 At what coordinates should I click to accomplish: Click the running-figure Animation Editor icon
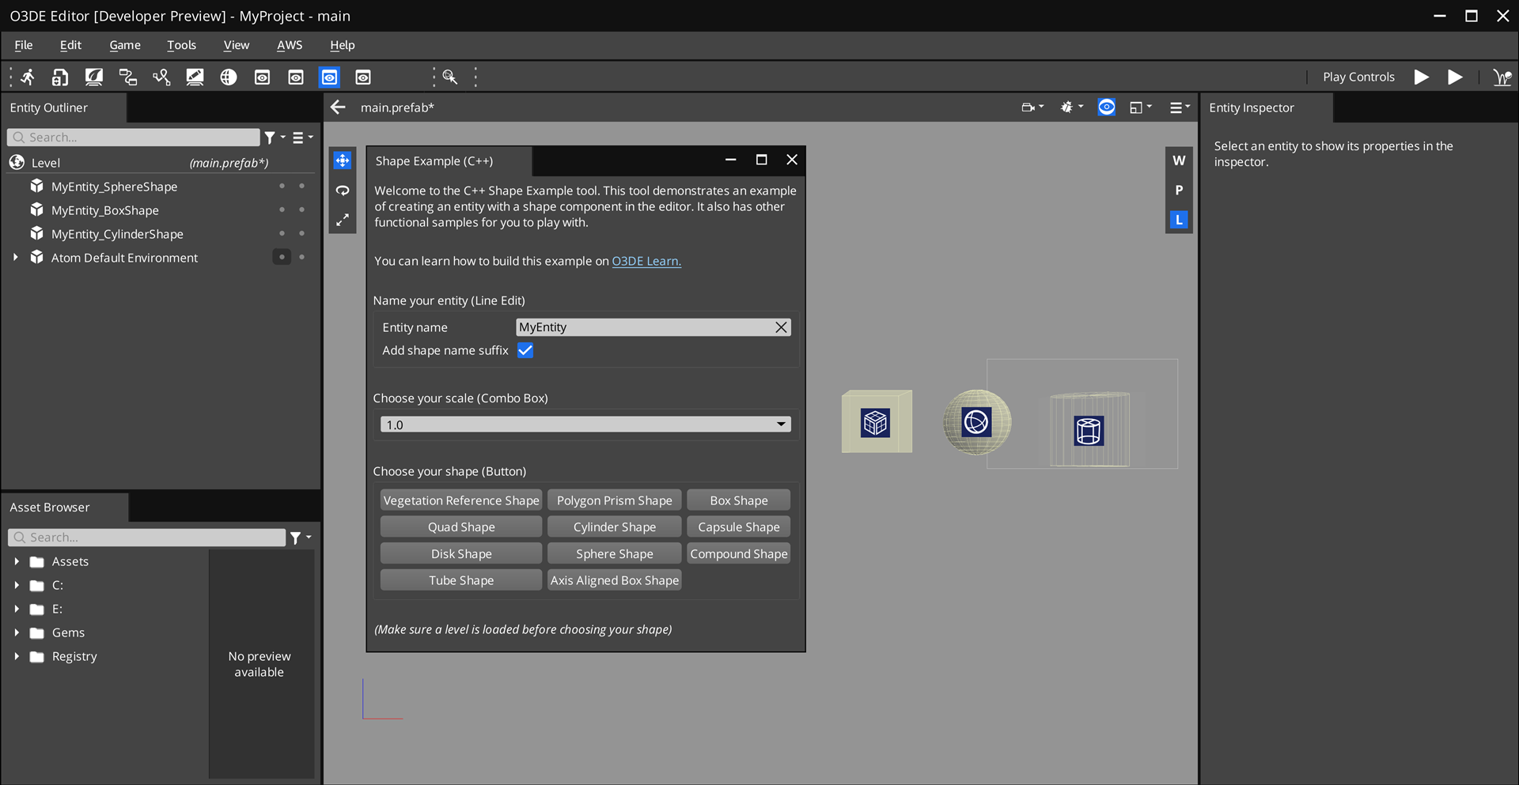point(28,77)
